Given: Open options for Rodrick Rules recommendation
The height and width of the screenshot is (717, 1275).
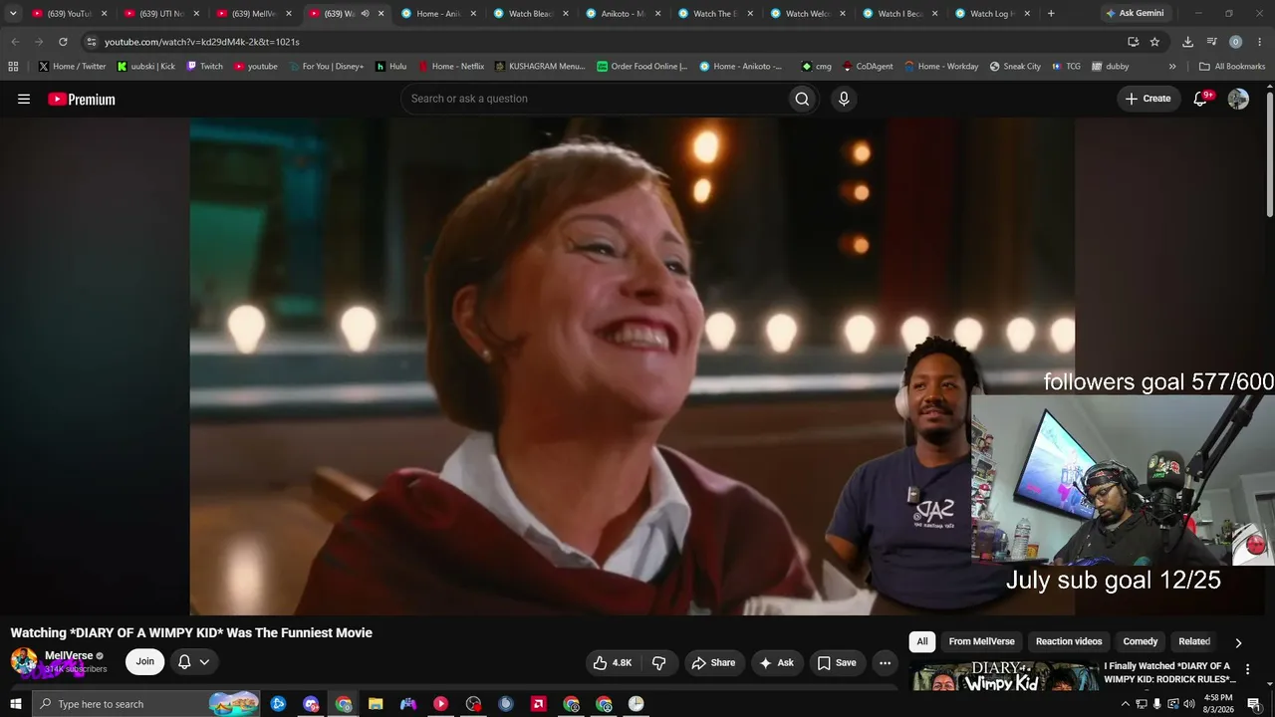Looking at the screenshot, I should 1247,669.
